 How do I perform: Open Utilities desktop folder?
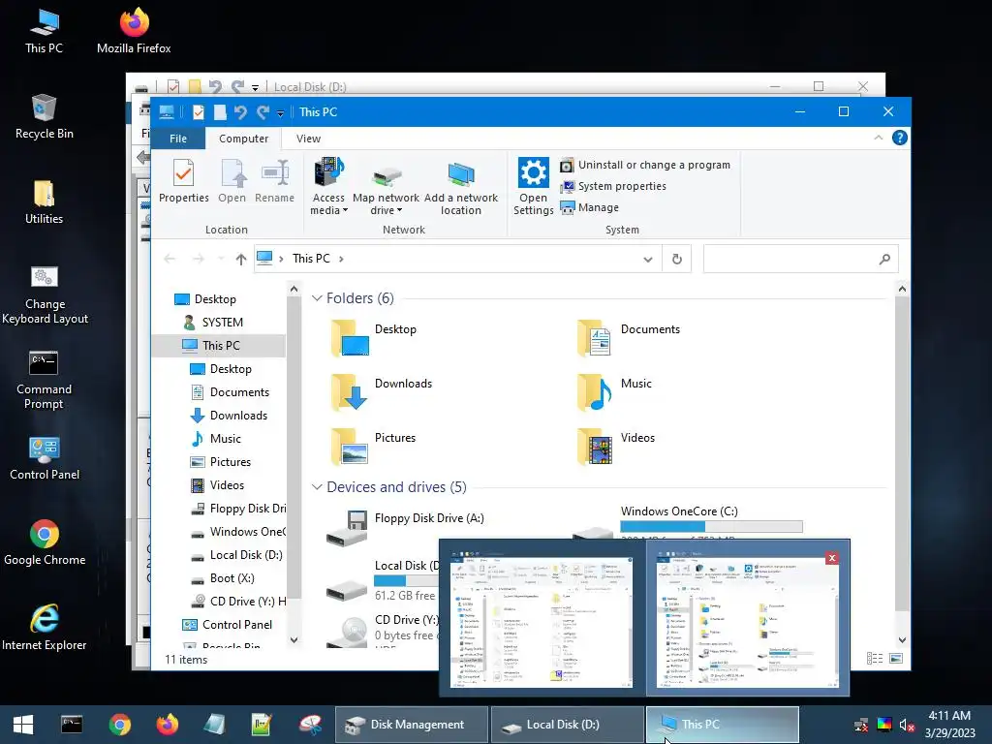(45, 202)
